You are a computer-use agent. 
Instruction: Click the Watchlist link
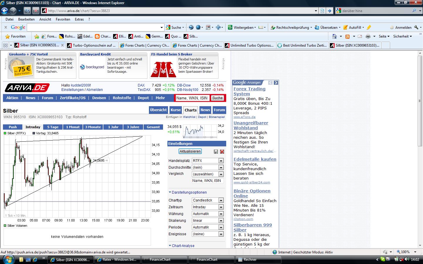click(x=189, y=117)
